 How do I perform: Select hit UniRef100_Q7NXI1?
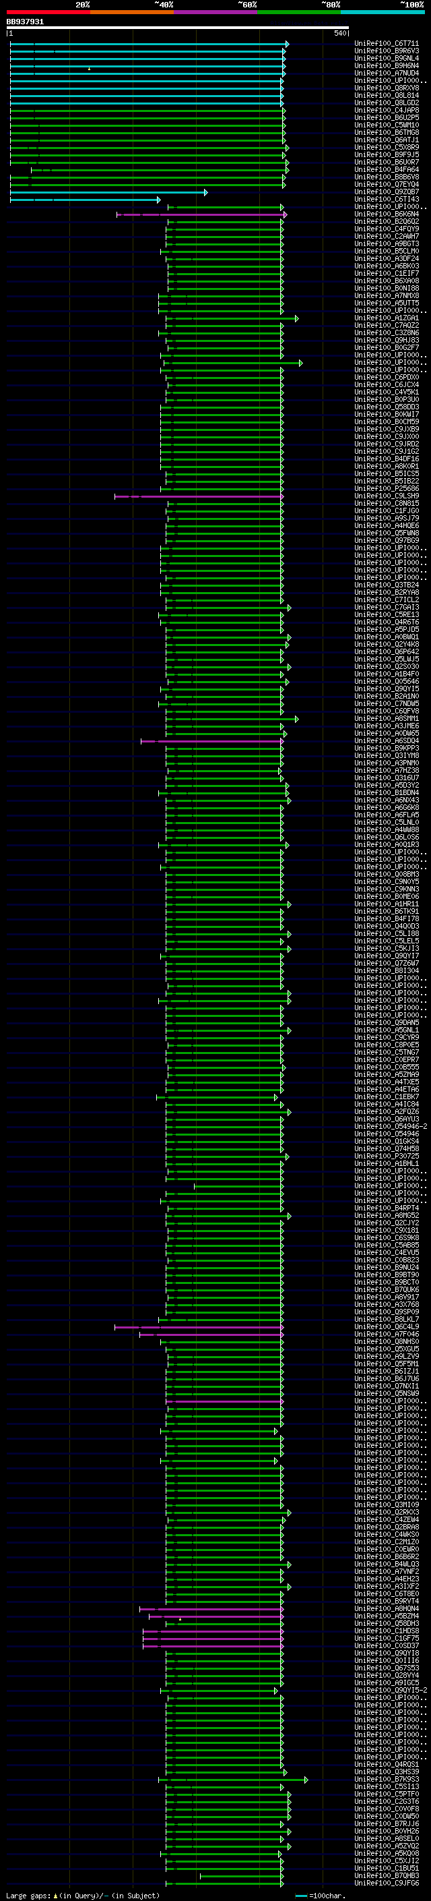pos(386,1386)
